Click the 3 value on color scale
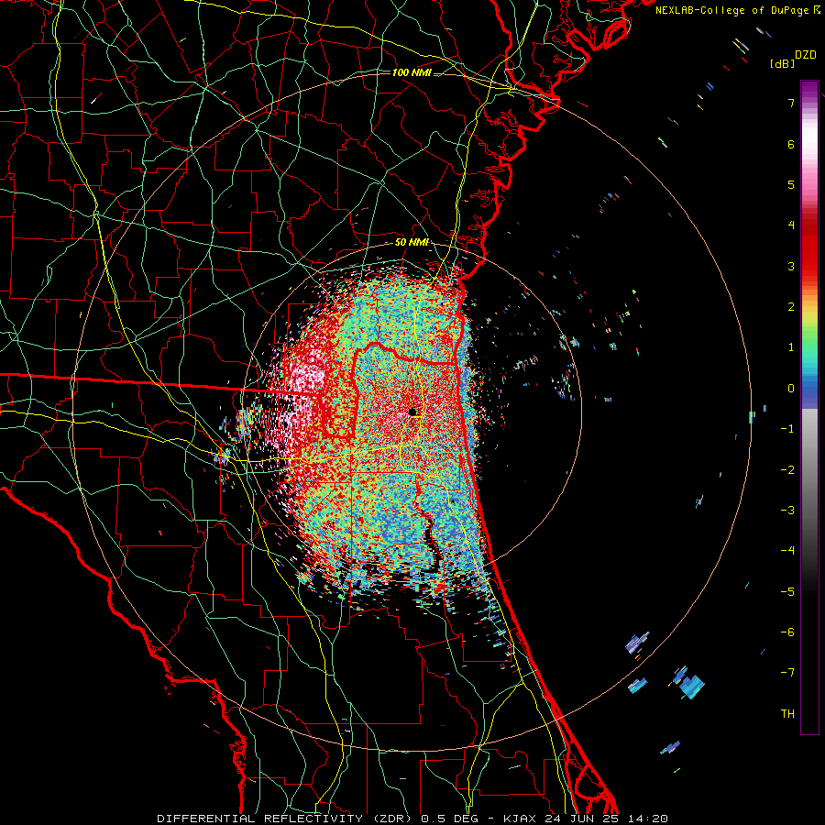Screen dimensions: 825x825 pos(791,266)
